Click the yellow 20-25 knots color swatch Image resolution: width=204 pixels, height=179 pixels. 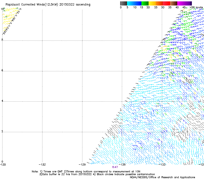[x=152, y=3]
